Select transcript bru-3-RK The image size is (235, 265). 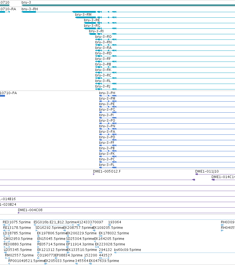point(103,70)
